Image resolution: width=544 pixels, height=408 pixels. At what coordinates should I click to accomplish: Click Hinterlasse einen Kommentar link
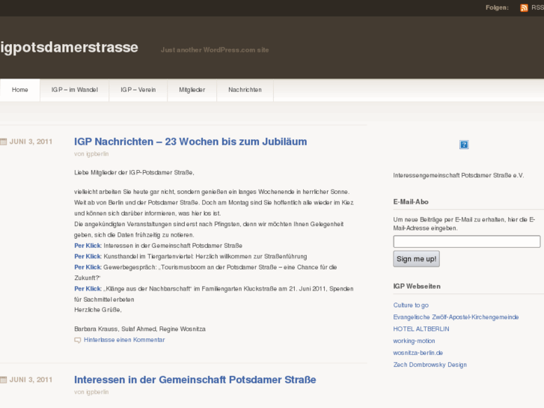[124, 340]
